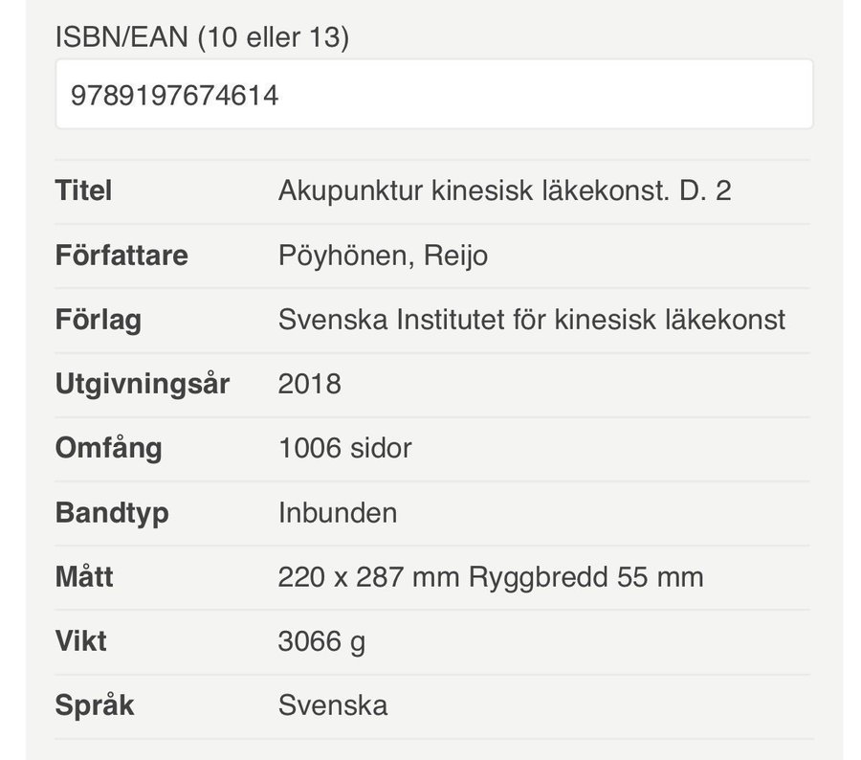Click author name 'Pöyhönen, Reijo'
The height and width of the screenshot is (760, 861).
point(383,256)
